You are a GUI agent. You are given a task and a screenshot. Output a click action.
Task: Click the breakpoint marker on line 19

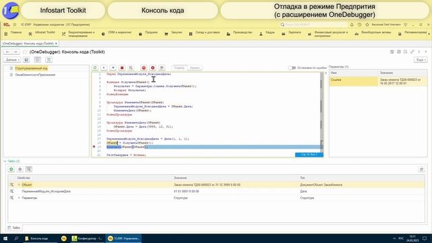[x=94, y=147]
